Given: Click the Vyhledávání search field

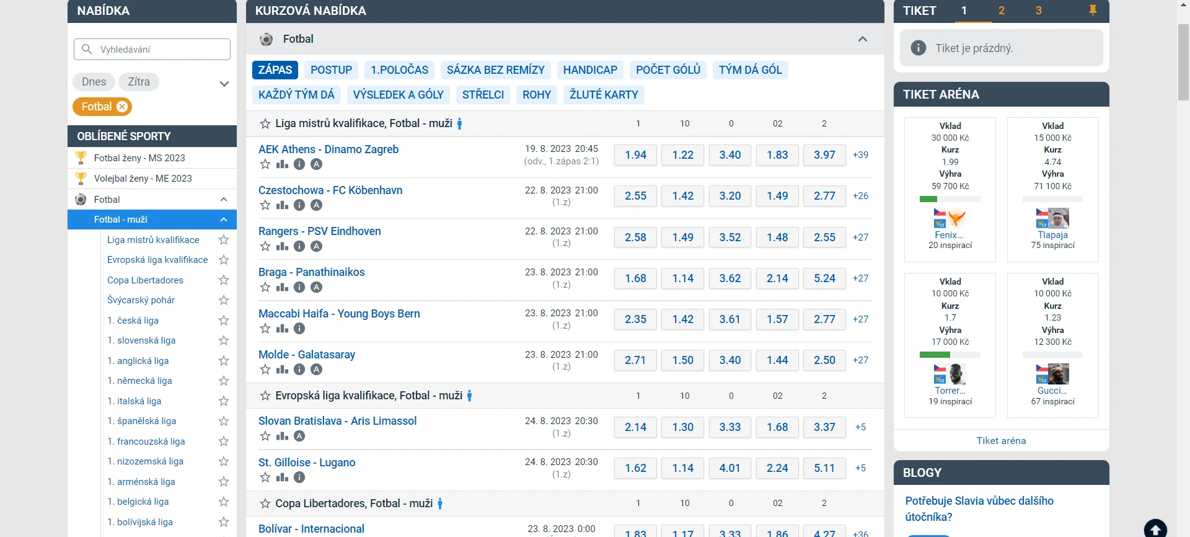Looking at the screenshot, I should click(152, 50).
